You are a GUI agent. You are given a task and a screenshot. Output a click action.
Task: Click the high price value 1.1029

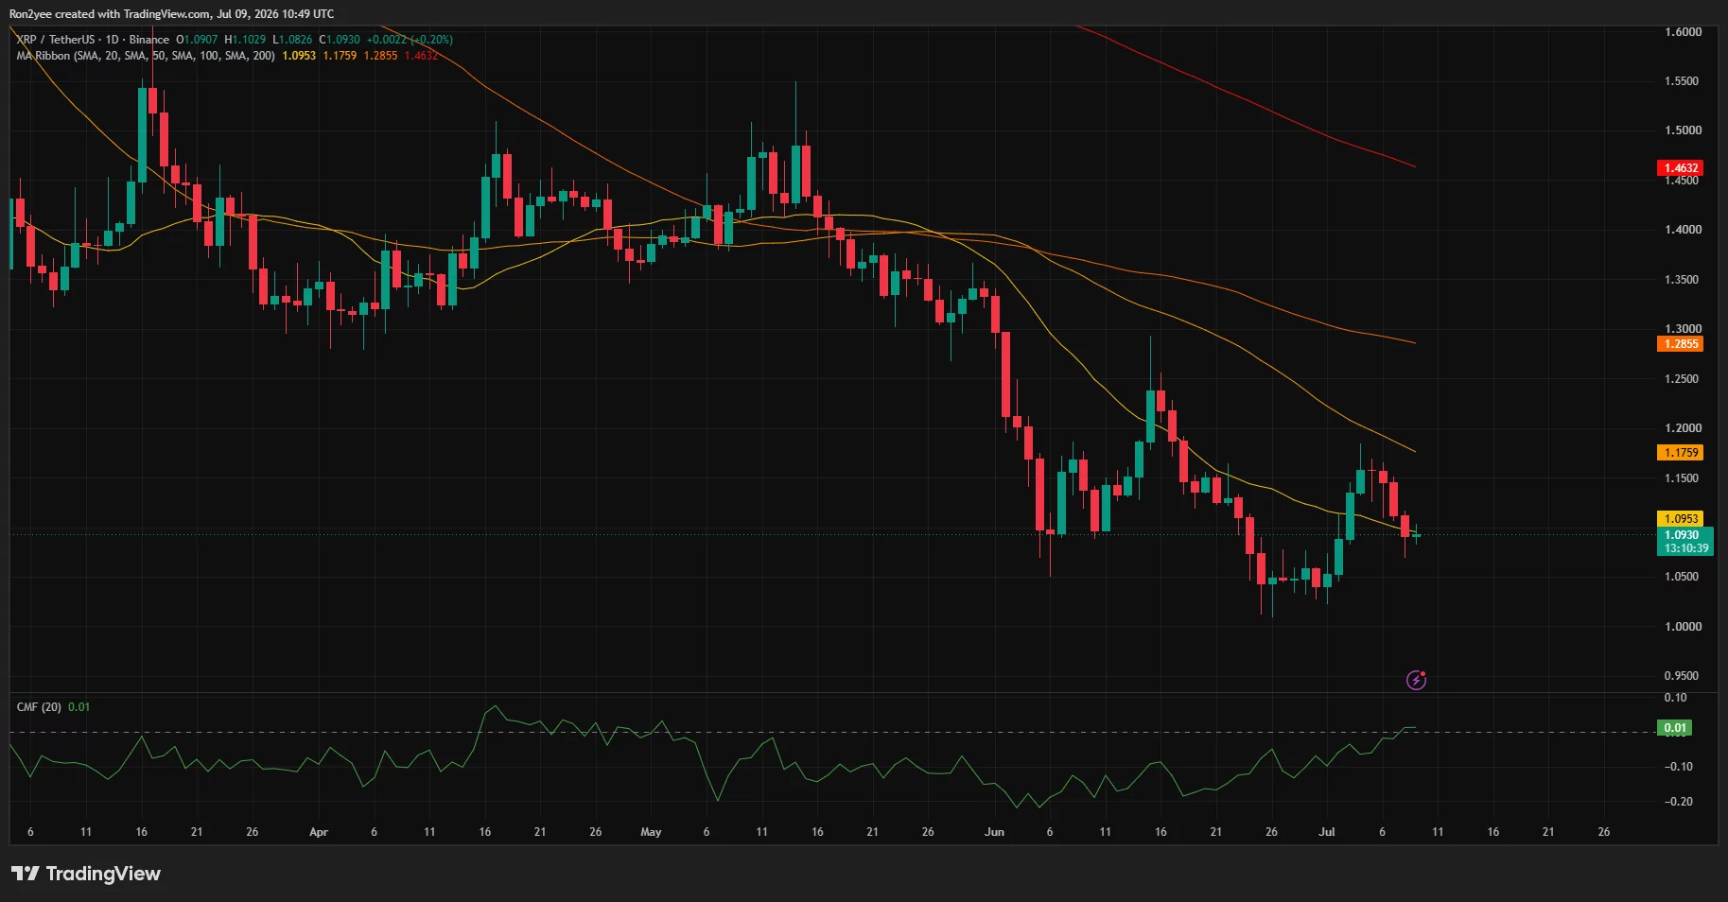249,40
